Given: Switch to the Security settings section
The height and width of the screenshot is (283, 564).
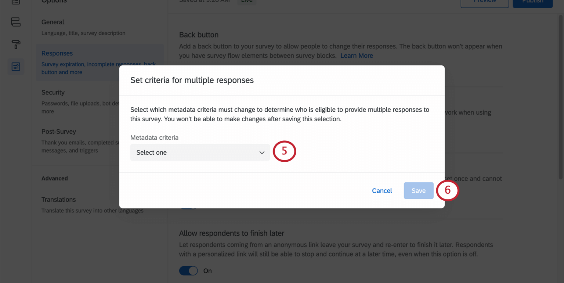Looking at the screenshot, I should point(53,92).
